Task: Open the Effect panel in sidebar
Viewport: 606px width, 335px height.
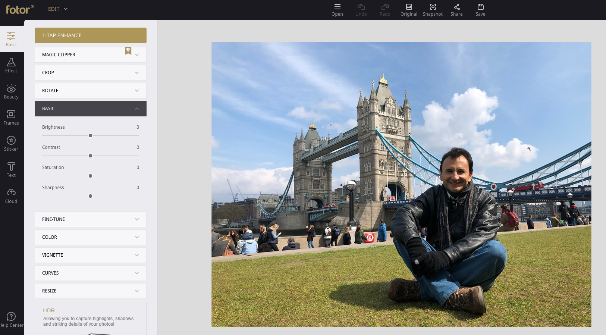Action: pos(11,65)
